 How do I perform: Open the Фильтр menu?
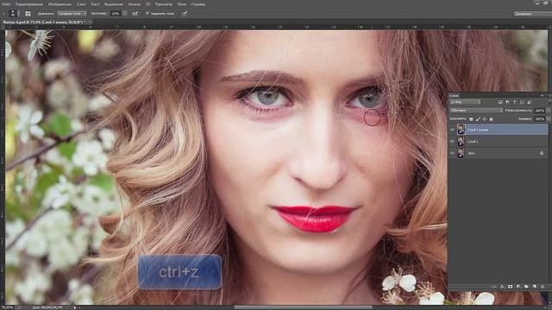click(135, 4)
